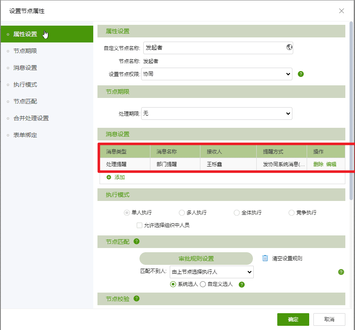Viewport: 355px width, 330px height.
Task: Click 编辑 link in 部门提醒 row
Action: [331, 164]
